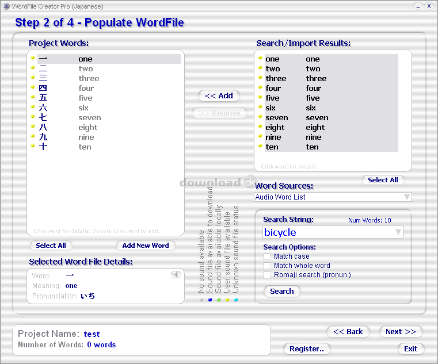Click yellow 'User sound file available' legend dot
438x364 pixels.
coord(227,300)
